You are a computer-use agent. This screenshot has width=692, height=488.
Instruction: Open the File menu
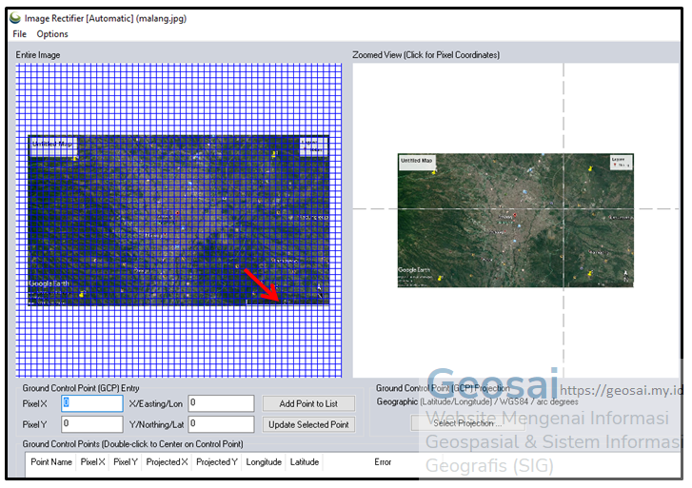pyautogui.click(x=19, y=34)
